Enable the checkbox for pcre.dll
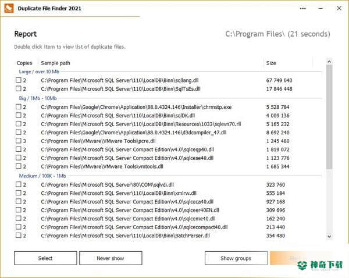Viewport: 349px width, 278px height. click(19, 141)
